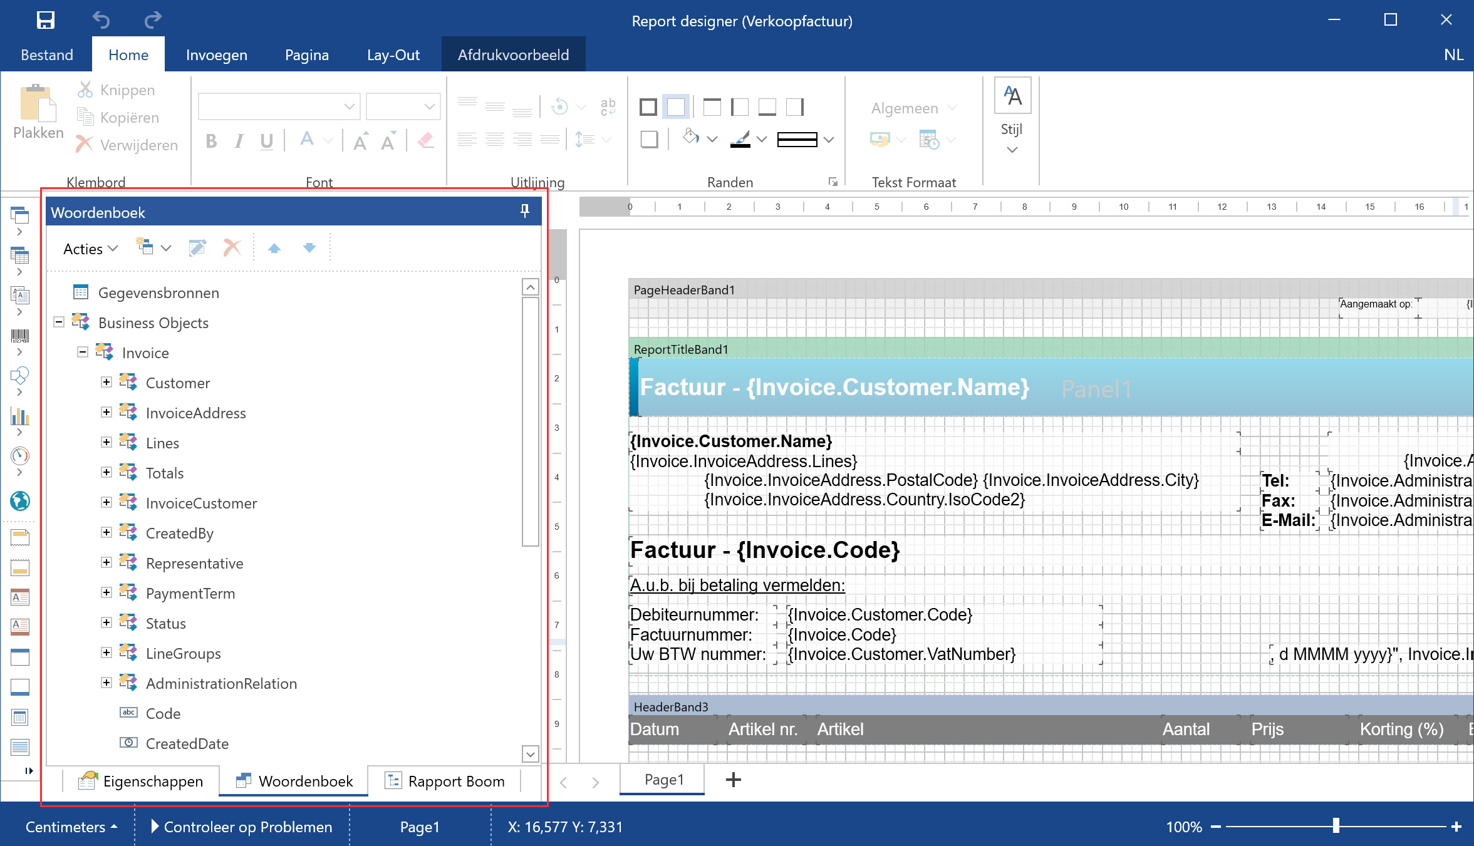
Task: Toggle bold formatting in the Font group
Action: click(210, 141)
